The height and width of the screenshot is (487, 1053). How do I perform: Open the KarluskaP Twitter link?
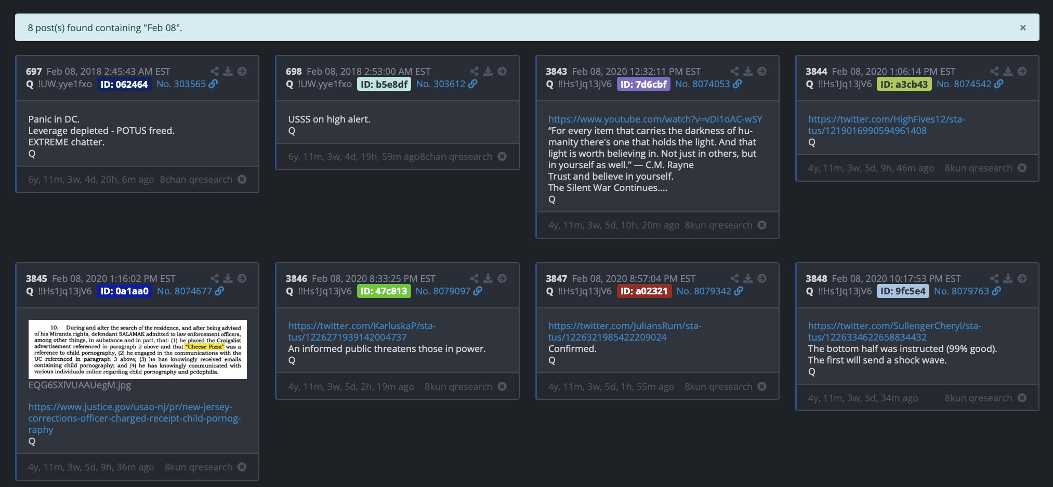point(362,332)
